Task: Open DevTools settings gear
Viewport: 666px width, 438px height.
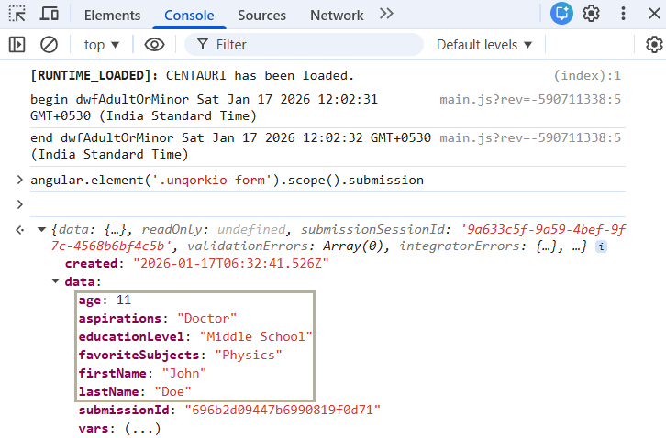Action: pyautogui.click(x=591, y=14)
